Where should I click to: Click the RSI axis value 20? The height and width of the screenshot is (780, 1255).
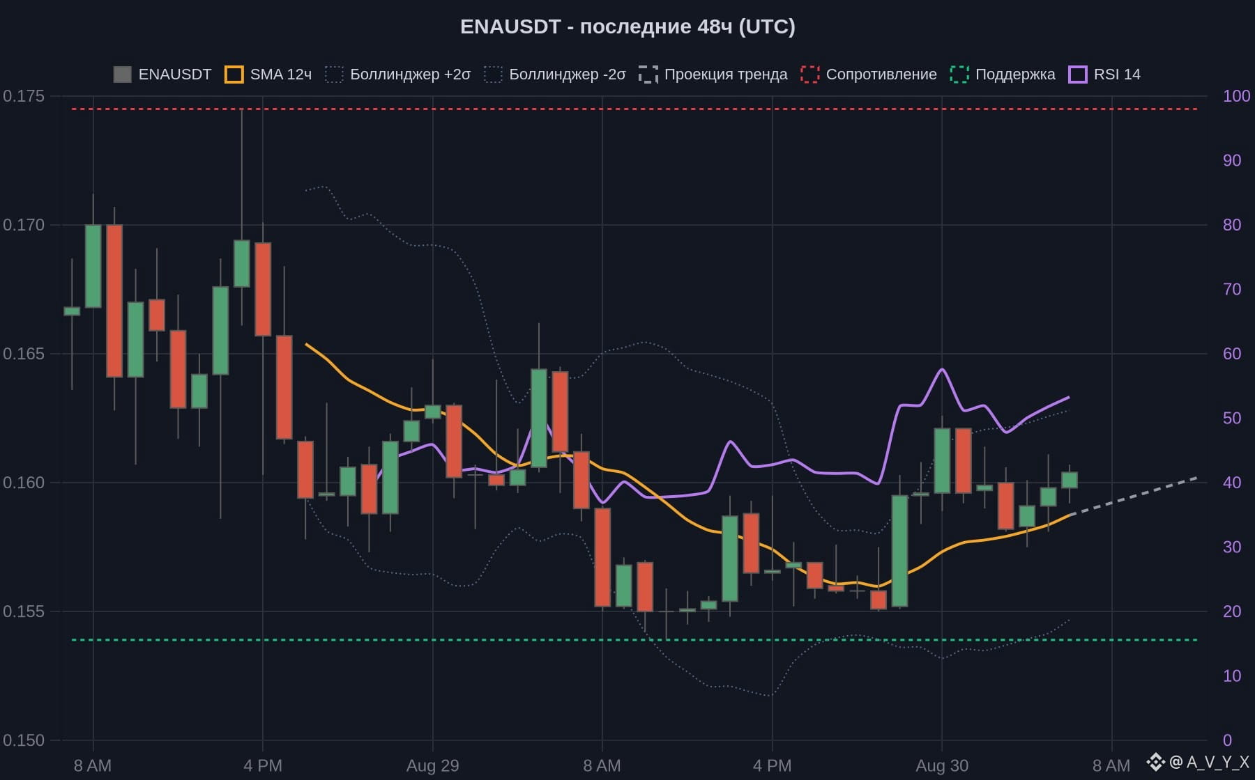click(1232, 611)
